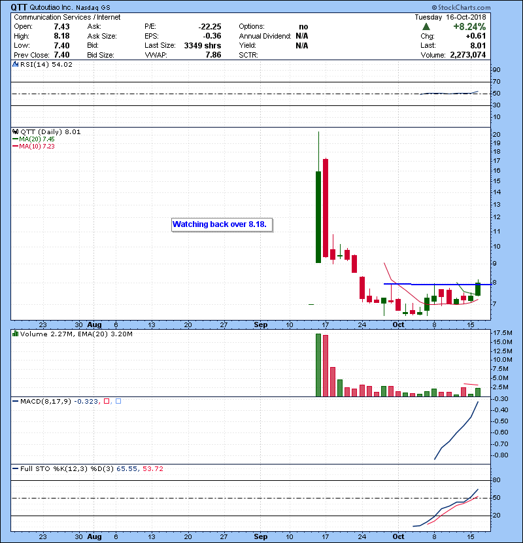Click the red MA(10) legend line marker
This screenshot has width=523, height=543.
(x=15, y=147)
